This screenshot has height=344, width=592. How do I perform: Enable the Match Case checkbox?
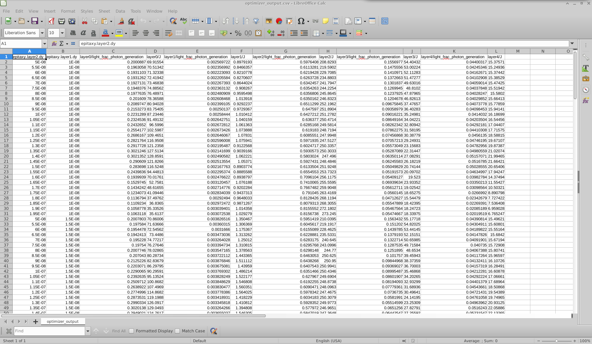click(x=178, y=331)
